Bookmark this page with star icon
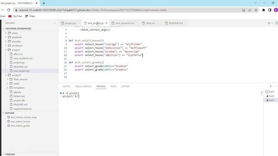278x156 pixels. pyautogui.click(x=256, y=10)
